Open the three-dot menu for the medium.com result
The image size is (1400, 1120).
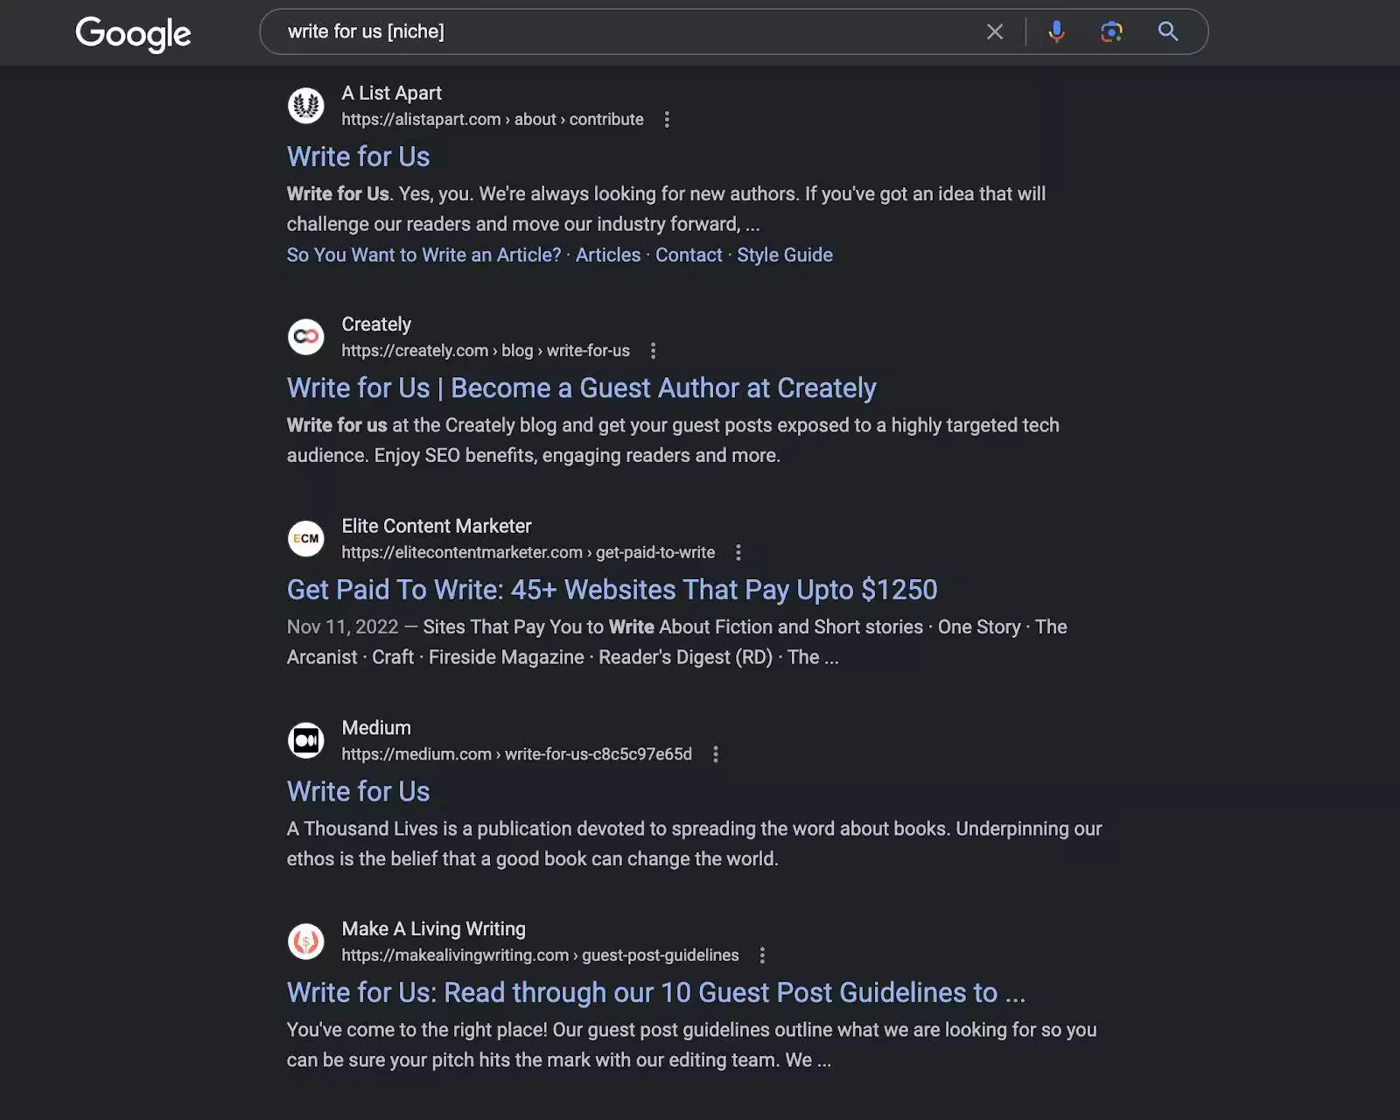click(716, 754)
